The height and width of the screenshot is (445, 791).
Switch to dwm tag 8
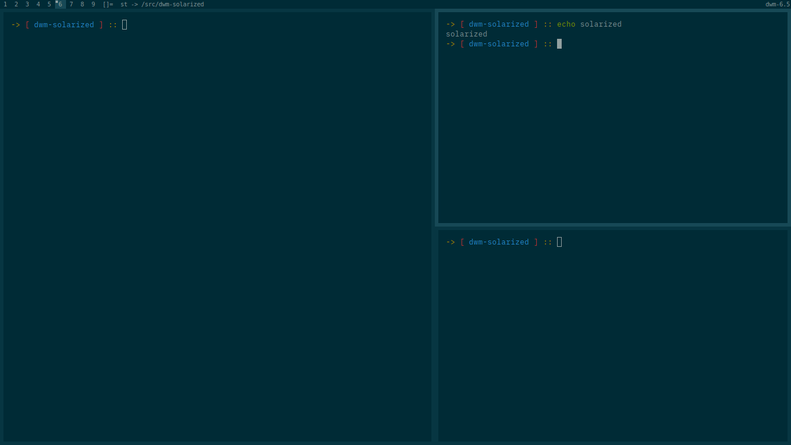click(82, 4)
